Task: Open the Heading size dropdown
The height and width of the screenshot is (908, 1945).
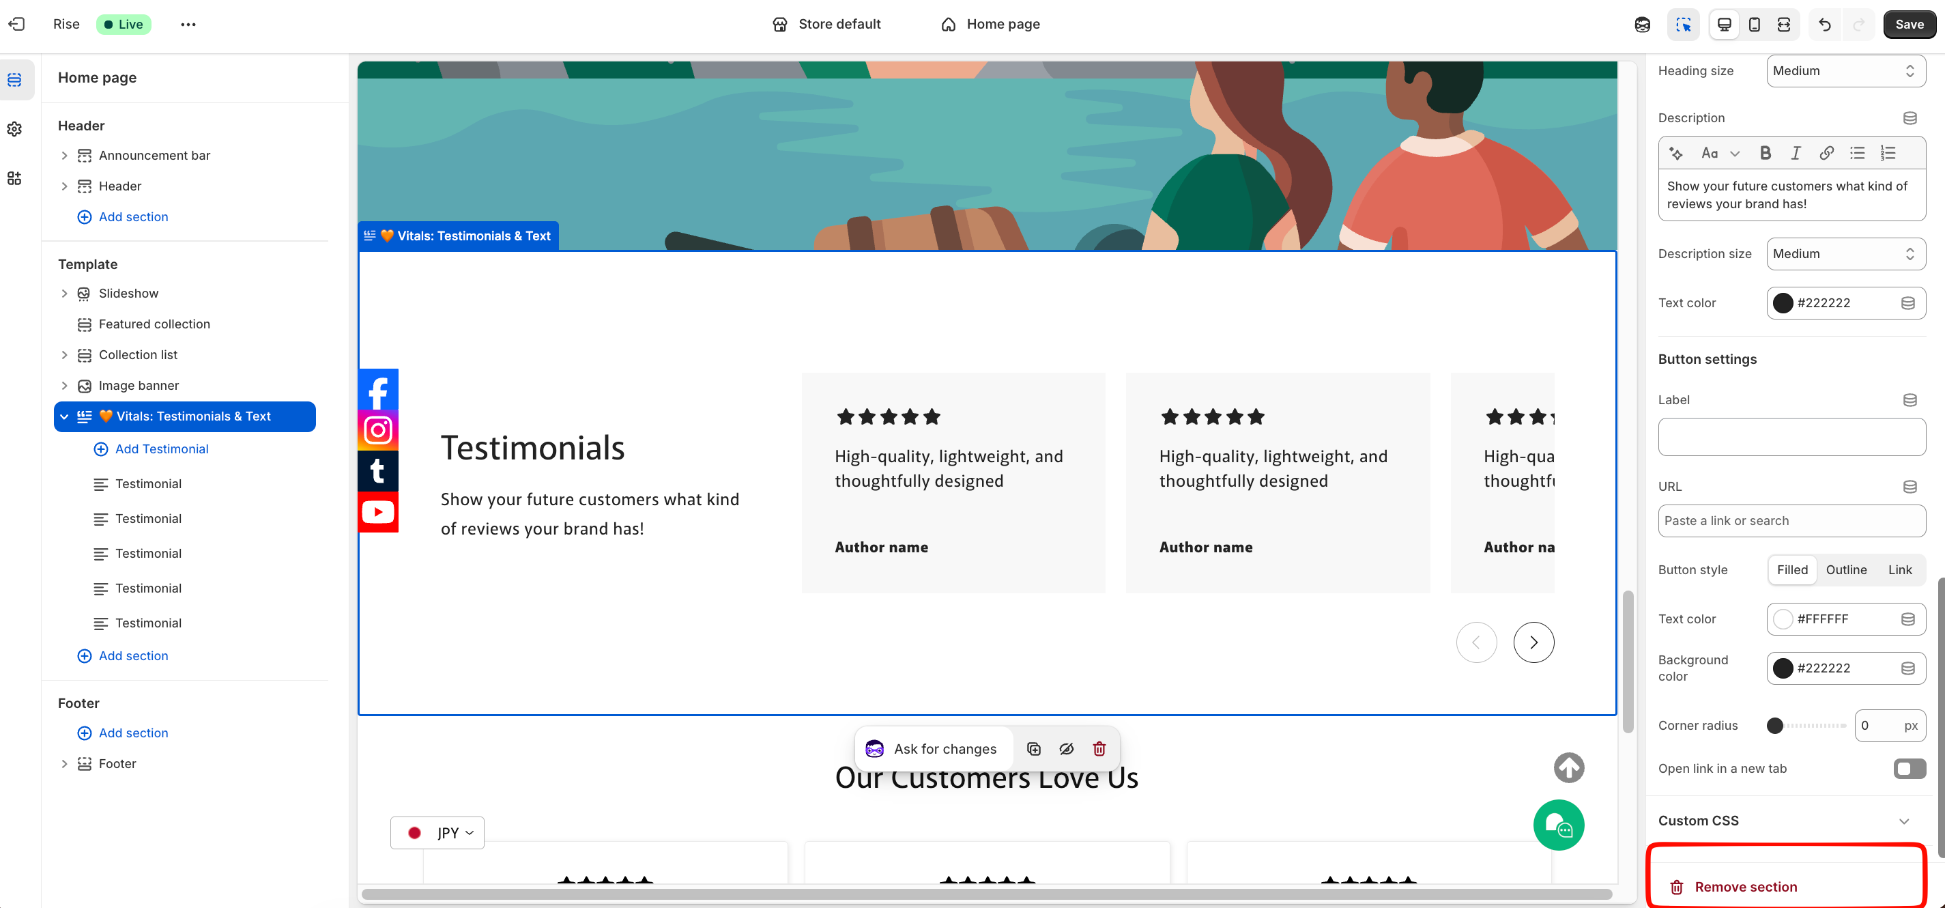Action: point(1845,71)
